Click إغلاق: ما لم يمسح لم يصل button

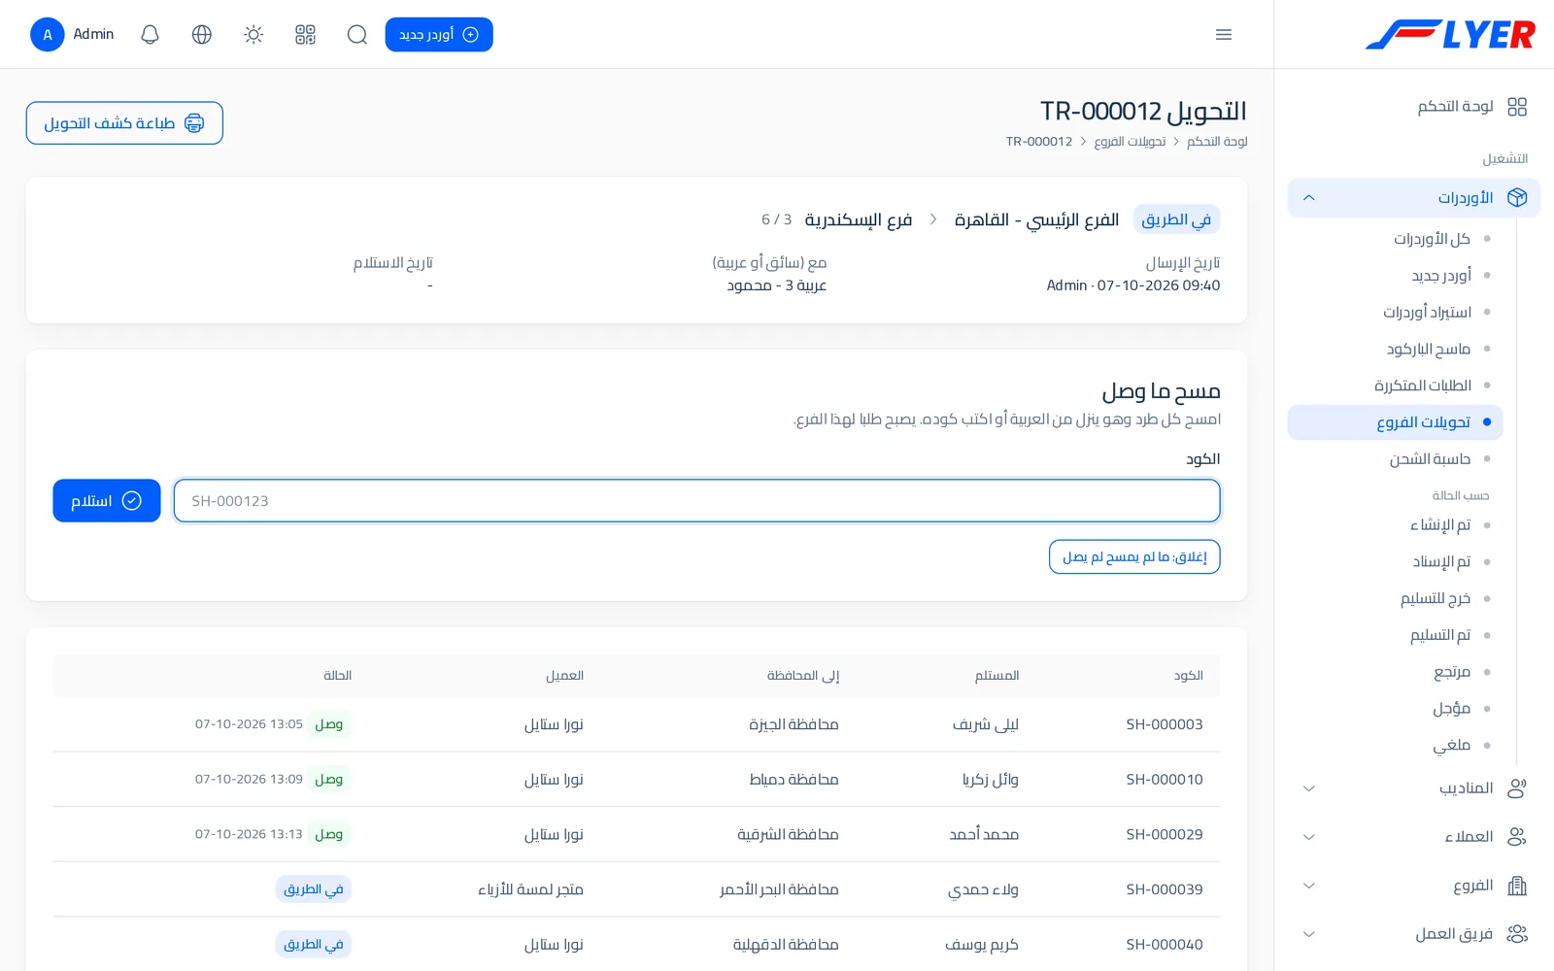click(1134, 557)
